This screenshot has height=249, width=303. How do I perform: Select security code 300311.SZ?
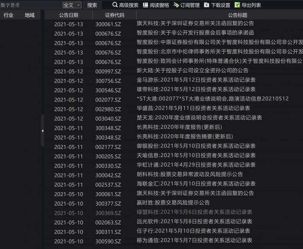pos(108,232)
